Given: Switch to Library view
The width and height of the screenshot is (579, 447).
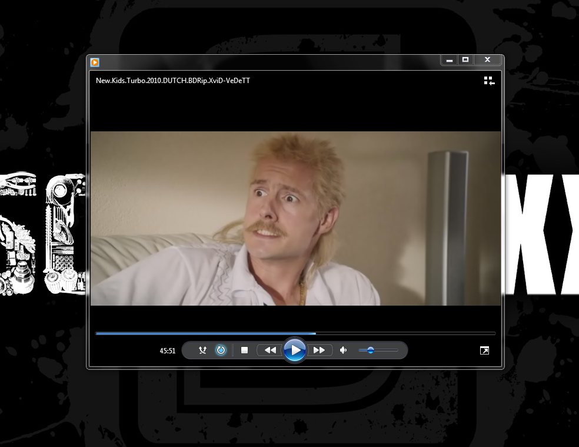Looking at the screenshot, I should [490, 81].
